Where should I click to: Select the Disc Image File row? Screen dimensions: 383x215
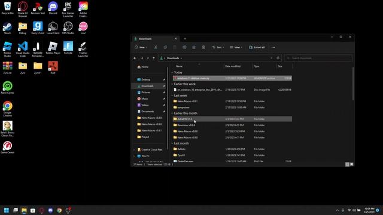[232, 90]
